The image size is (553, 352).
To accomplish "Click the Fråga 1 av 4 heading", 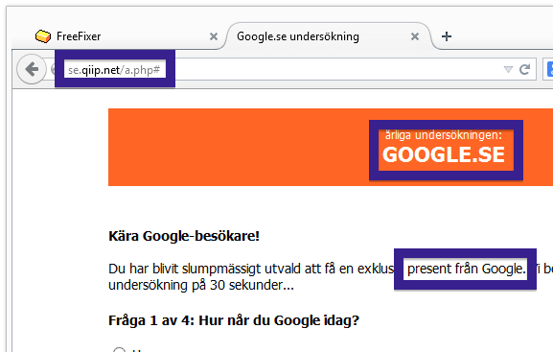I will (x=234, y=320).
